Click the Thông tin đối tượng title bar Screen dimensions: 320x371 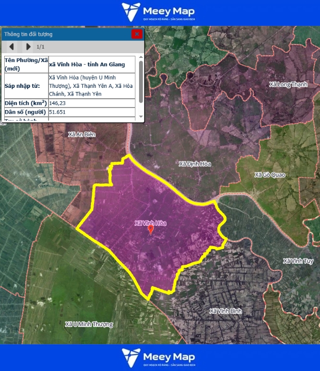(x=62, y=34)
